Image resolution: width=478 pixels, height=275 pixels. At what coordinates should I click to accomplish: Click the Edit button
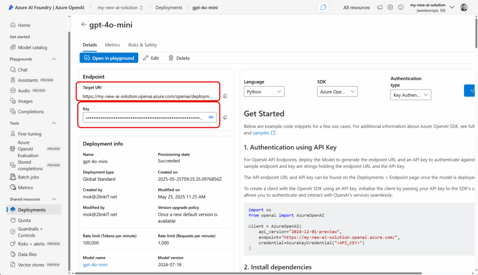pos(151,58)
